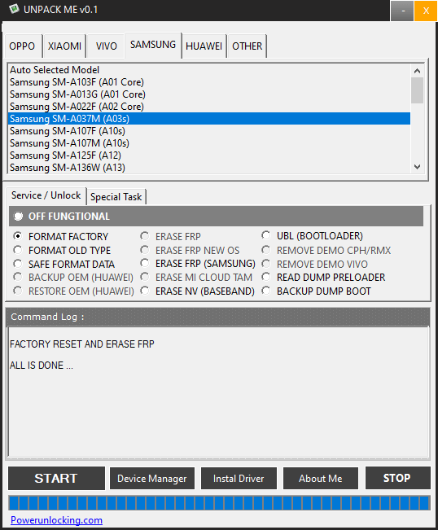Select the SAMSUNG tab
This screenshot has width=438, height=530.
153,45
